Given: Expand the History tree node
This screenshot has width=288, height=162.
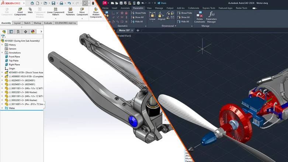Looking at the screenshot, I should tap(2, 45).
